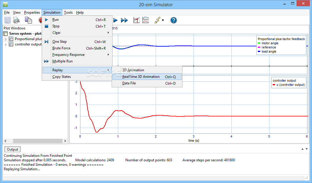The height and width of the screenshot is (183, 312).
Task: Click the Multiple Run double-arrow menu icon
Action: tap(46, 61)
